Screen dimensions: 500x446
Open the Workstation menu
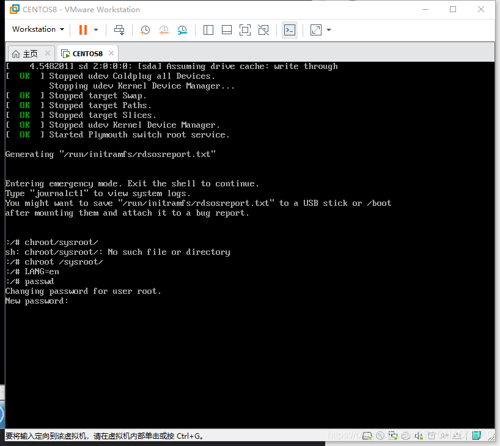[39, 29]
